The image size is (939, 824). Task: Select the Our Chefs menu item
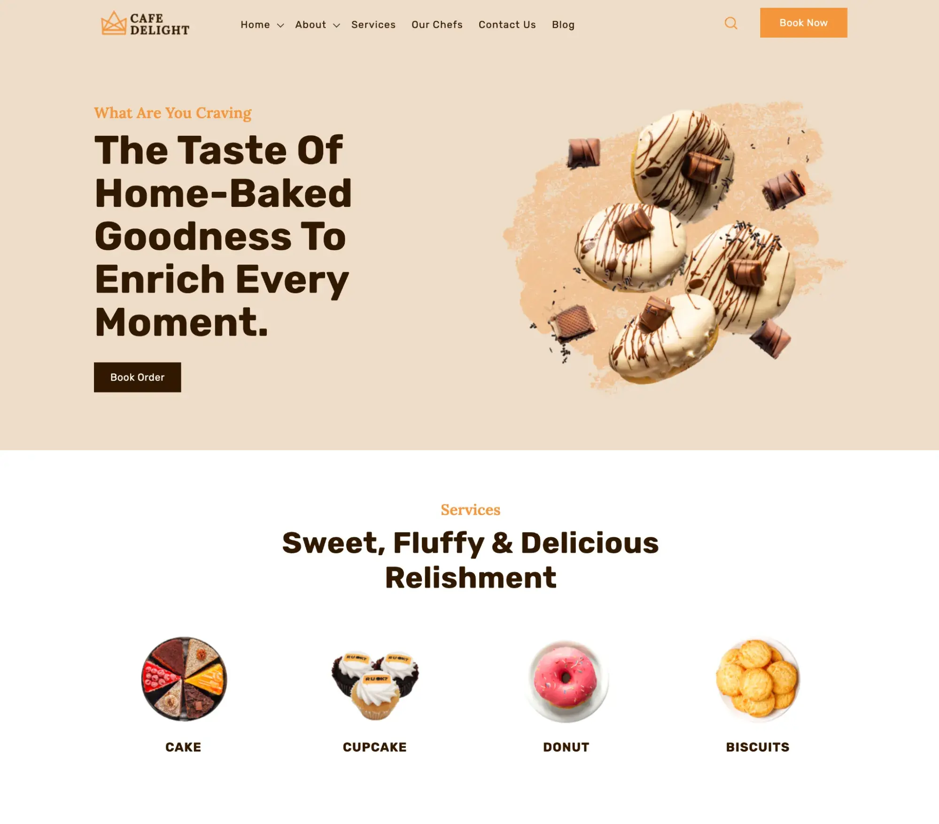pyautogui.click(x=437, y=24)
